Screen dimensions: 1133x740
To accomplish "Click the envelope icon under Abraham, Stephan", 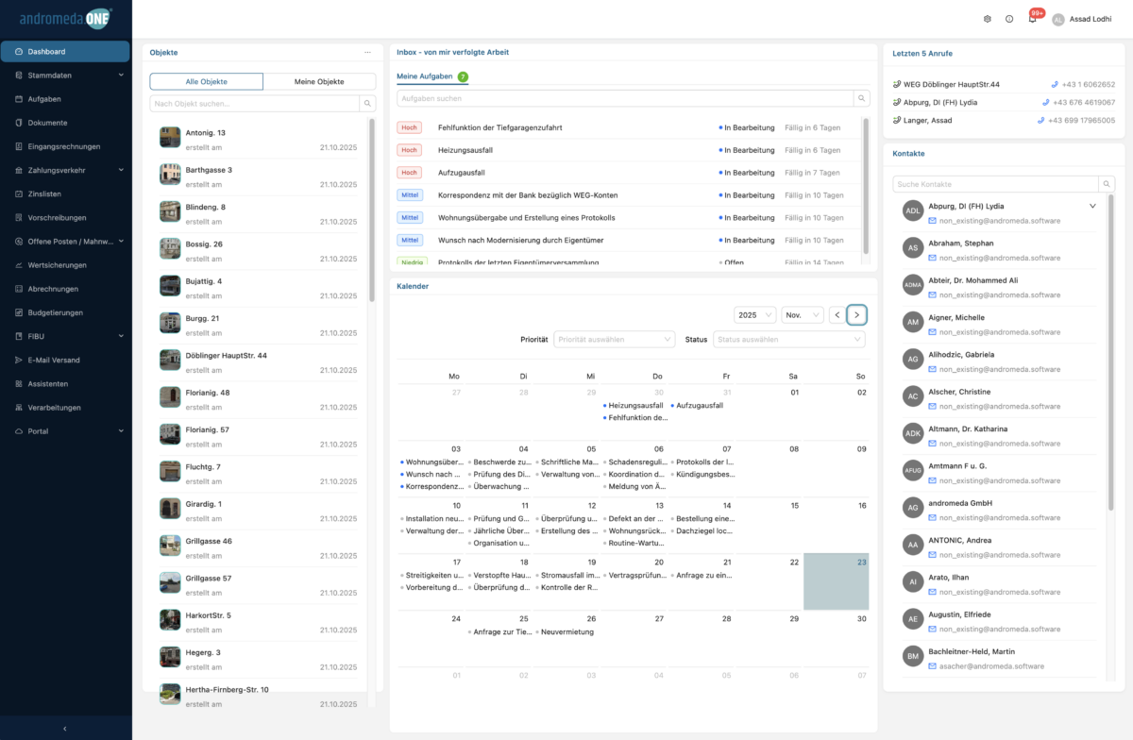I will pyautogui.click(x=932, y=258).
